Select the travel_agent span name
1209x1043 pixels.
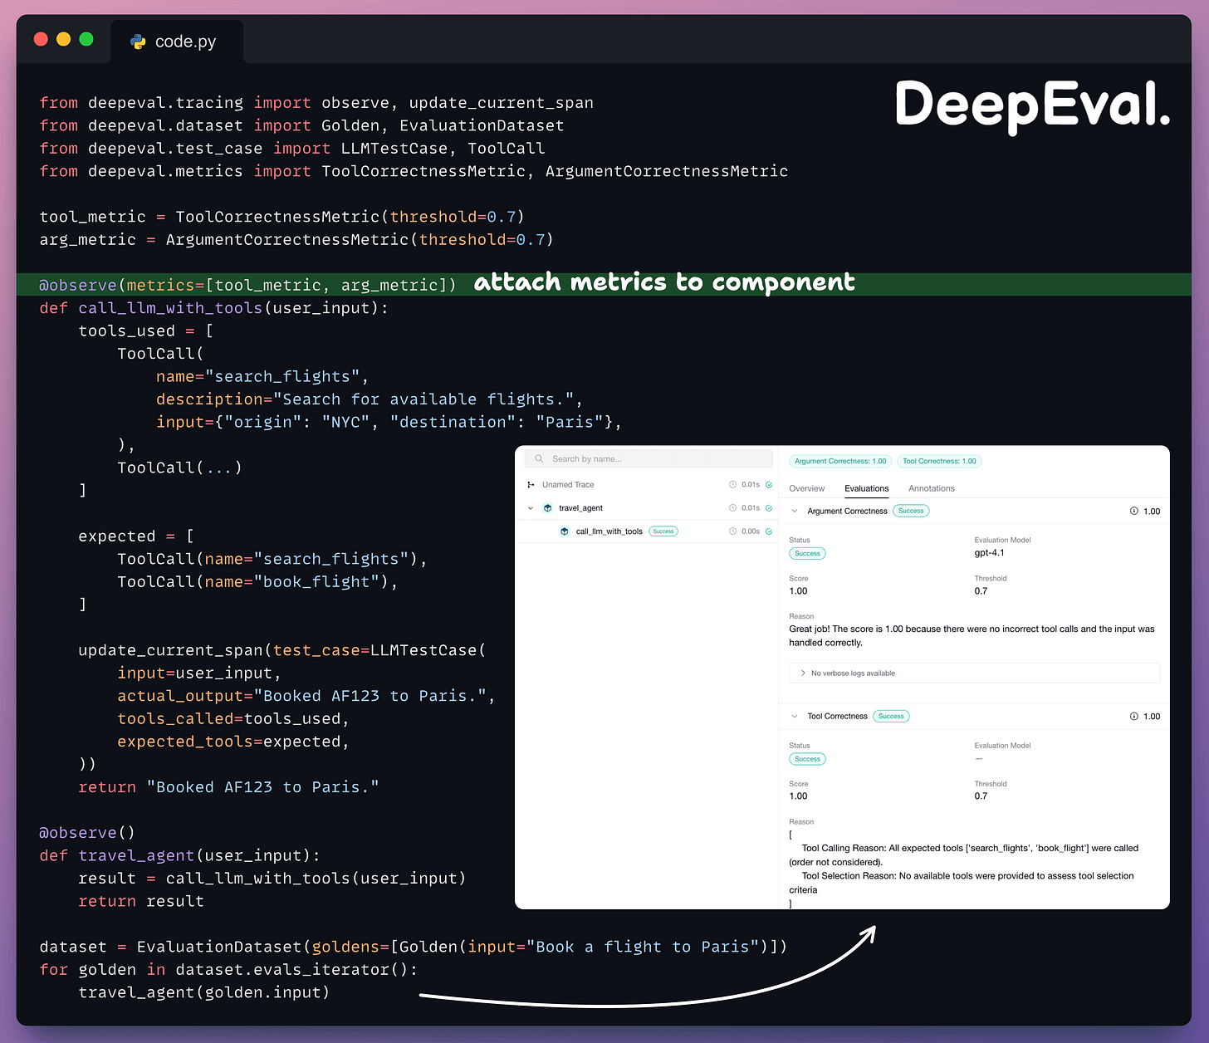580,507
